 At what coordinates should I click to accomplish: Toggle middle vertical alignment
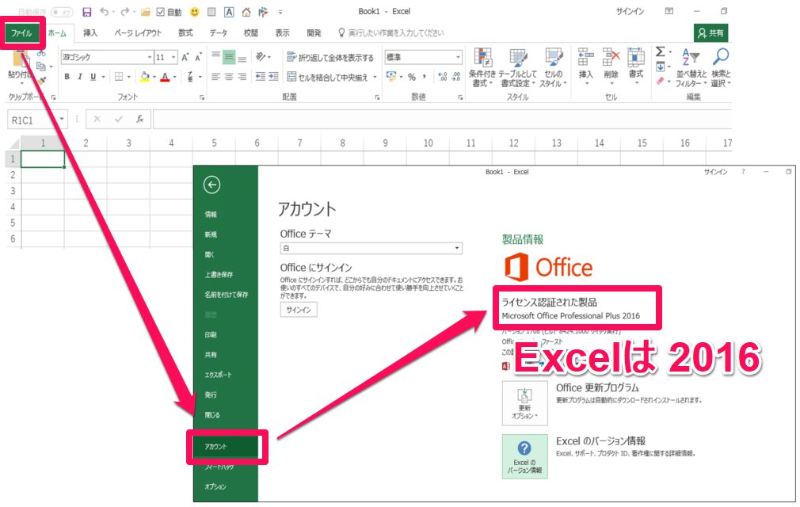click(229, 57)
